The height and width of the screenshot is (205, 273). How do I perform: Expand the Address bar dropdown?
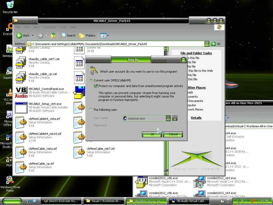pyautogui.click(x=207, y=44)
